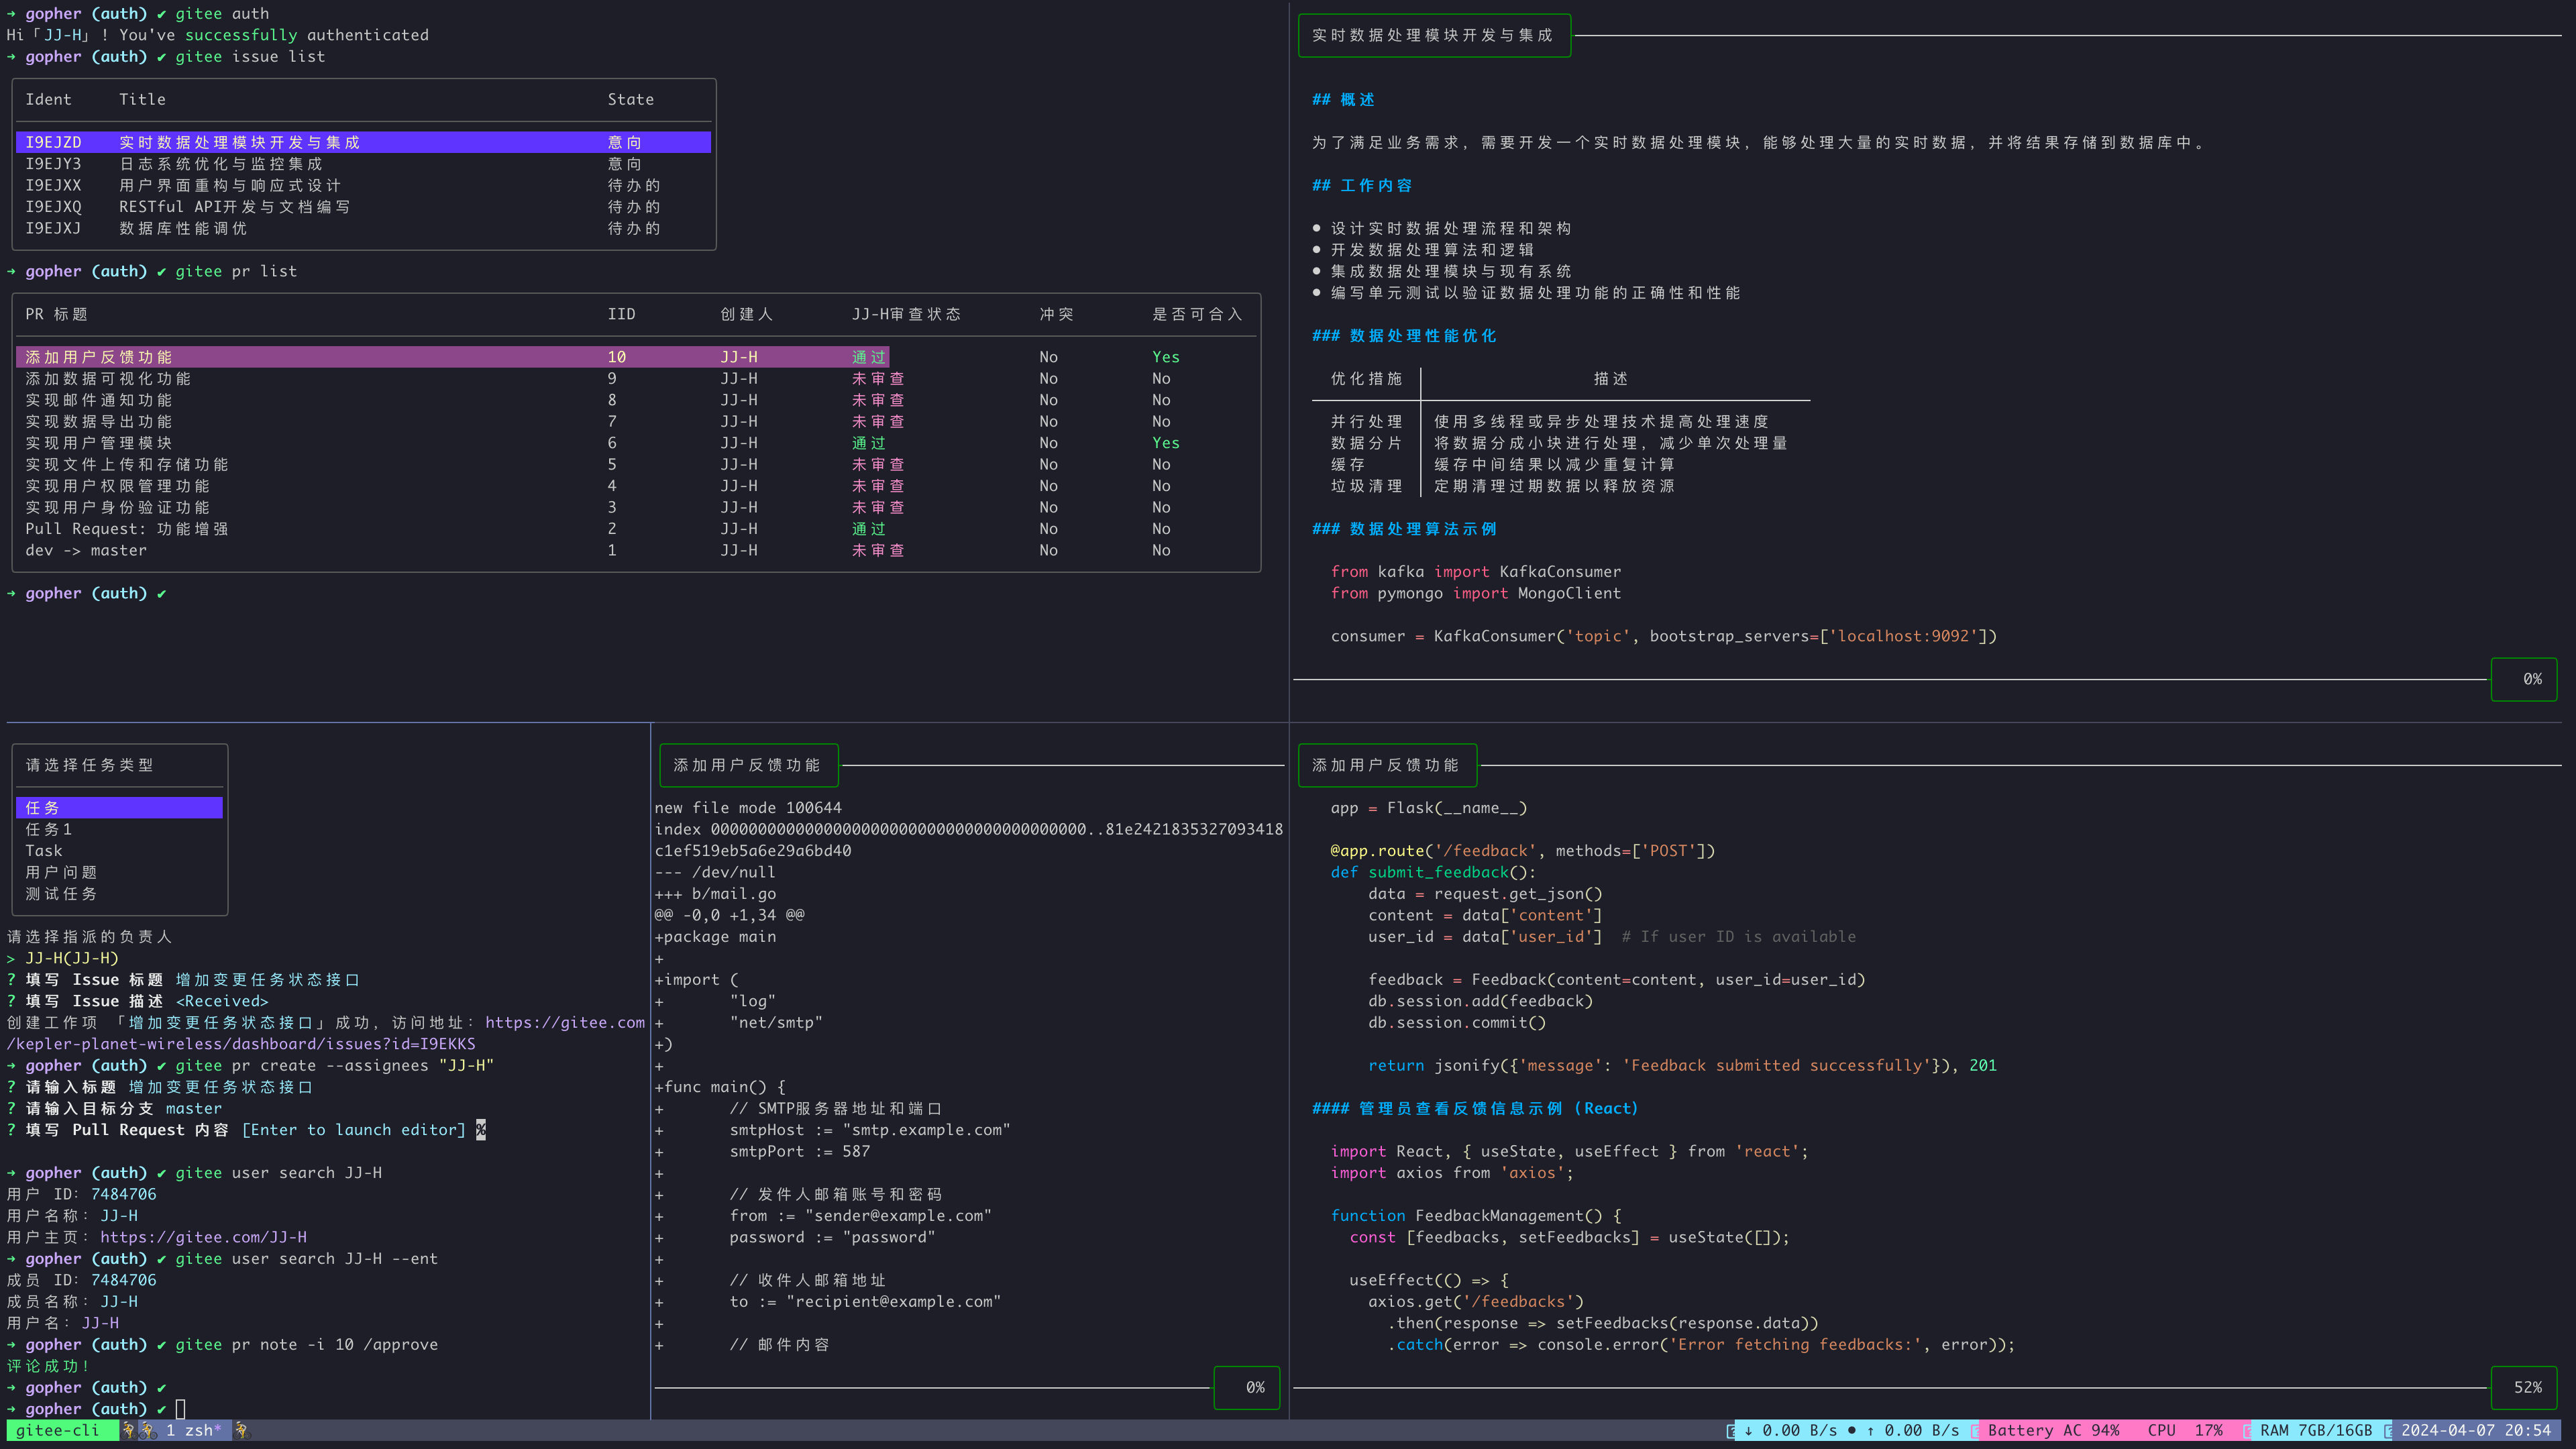This screenshot has height=1449, width=2576.
Task: Select PR row 添加用户反馈功能
Action: [x=636, y=357]
